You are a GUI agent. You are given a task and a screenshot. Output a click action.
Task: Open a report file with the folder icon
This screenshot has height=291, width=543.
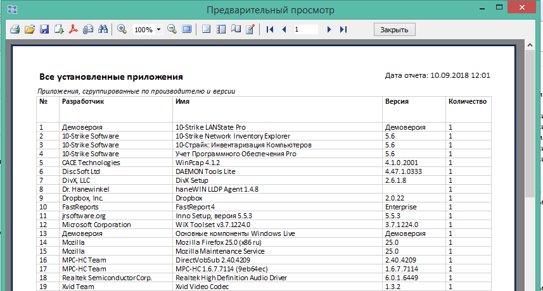30,29
